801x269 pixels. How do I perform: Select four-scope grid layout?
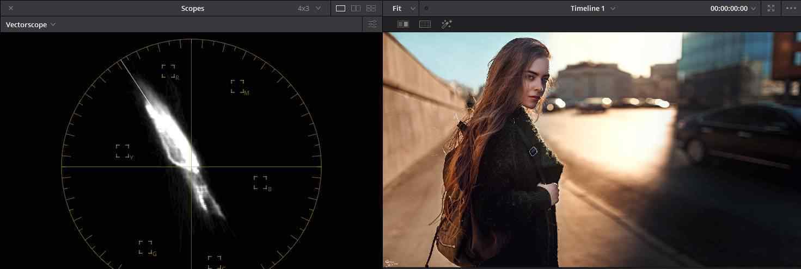[371, 8]
